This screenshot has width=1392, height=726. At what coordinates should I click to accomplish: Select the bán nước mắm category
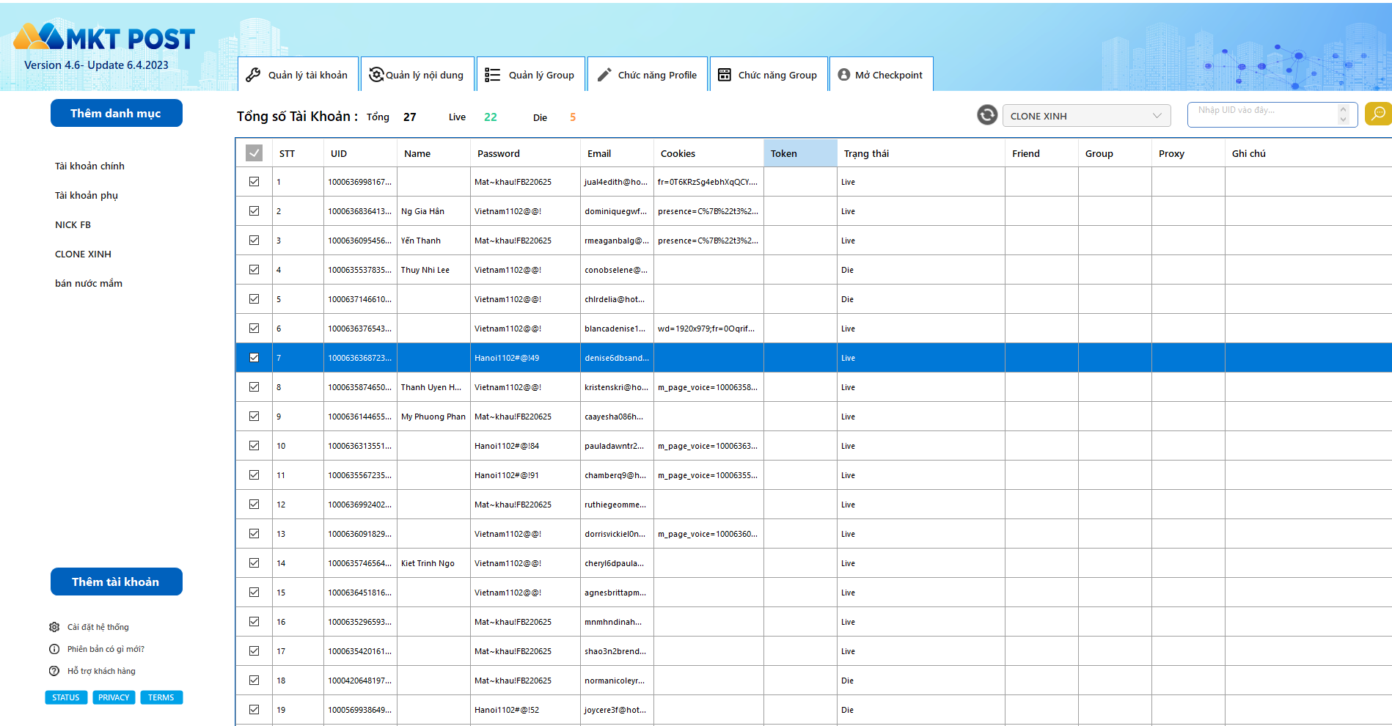pyautogui.click(x=89, y=283)
